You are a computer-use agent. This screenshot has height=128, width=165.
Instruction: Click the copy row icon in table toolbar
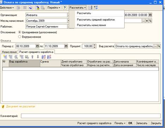click(x=11, y=57)
